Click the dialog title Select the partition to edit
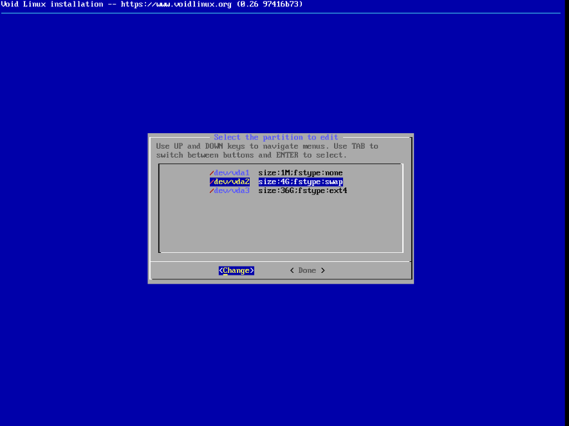Viewport: 569px width, 426px height. [x=275, y=137]
